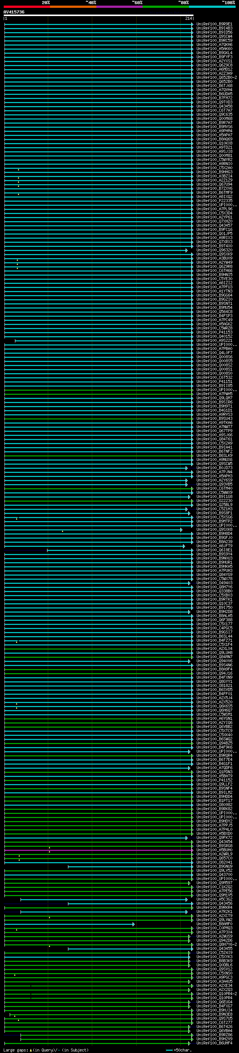Click the red 20% identity legend segment
239x1053 pixels.
(27, 7)
